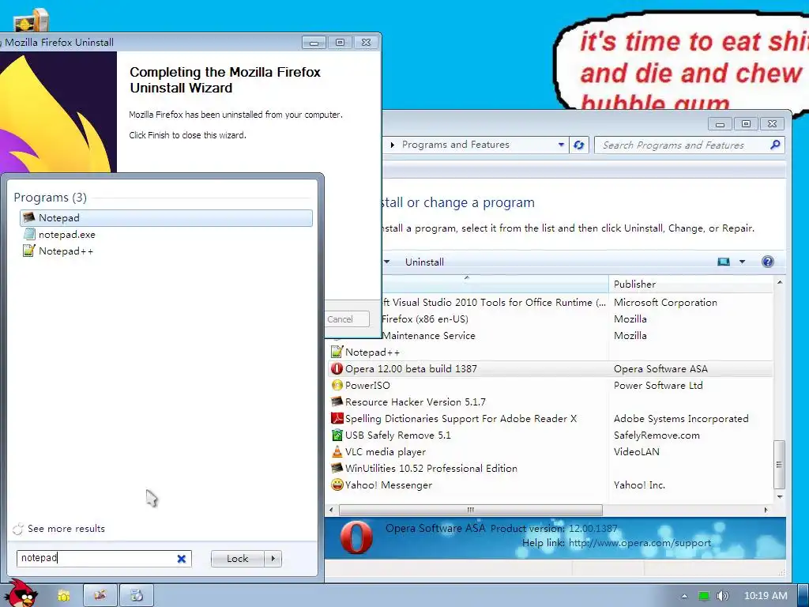Click Programs and Features breadcrumb
Image resolution: width=809 pixels, height=607 pixels.
point(456,145)
